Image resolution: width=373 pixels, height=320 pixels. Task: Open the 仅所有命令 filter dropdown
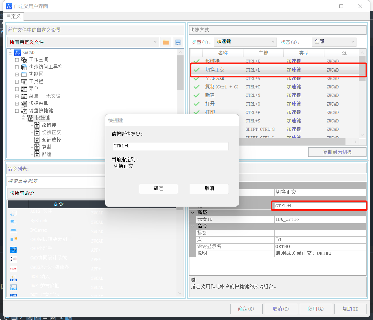tap(56, 193)
